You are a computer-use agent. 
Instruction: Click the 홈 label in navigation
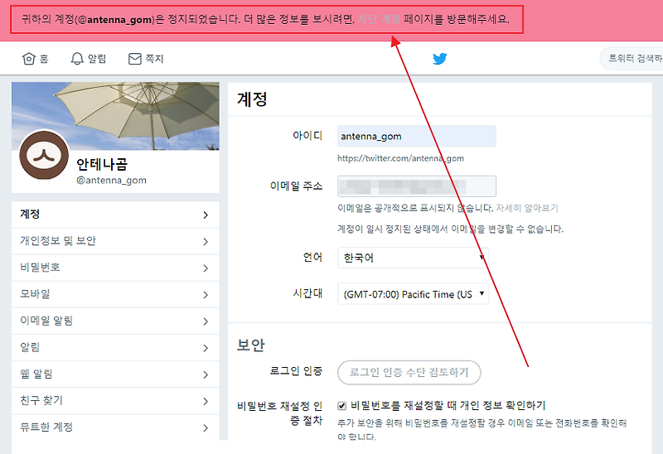tap(44, 59)
